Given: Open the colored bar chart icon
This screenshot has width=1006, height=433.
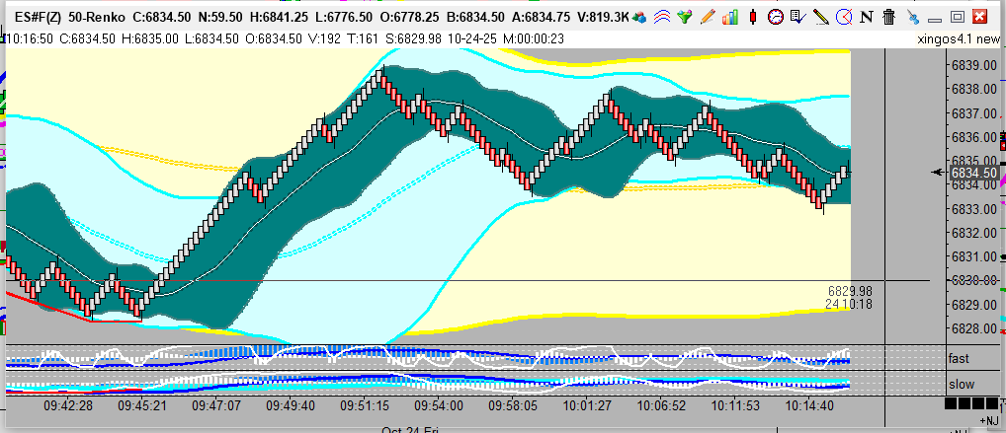Looking at the screenshot, I should click(x=729, y=17).
